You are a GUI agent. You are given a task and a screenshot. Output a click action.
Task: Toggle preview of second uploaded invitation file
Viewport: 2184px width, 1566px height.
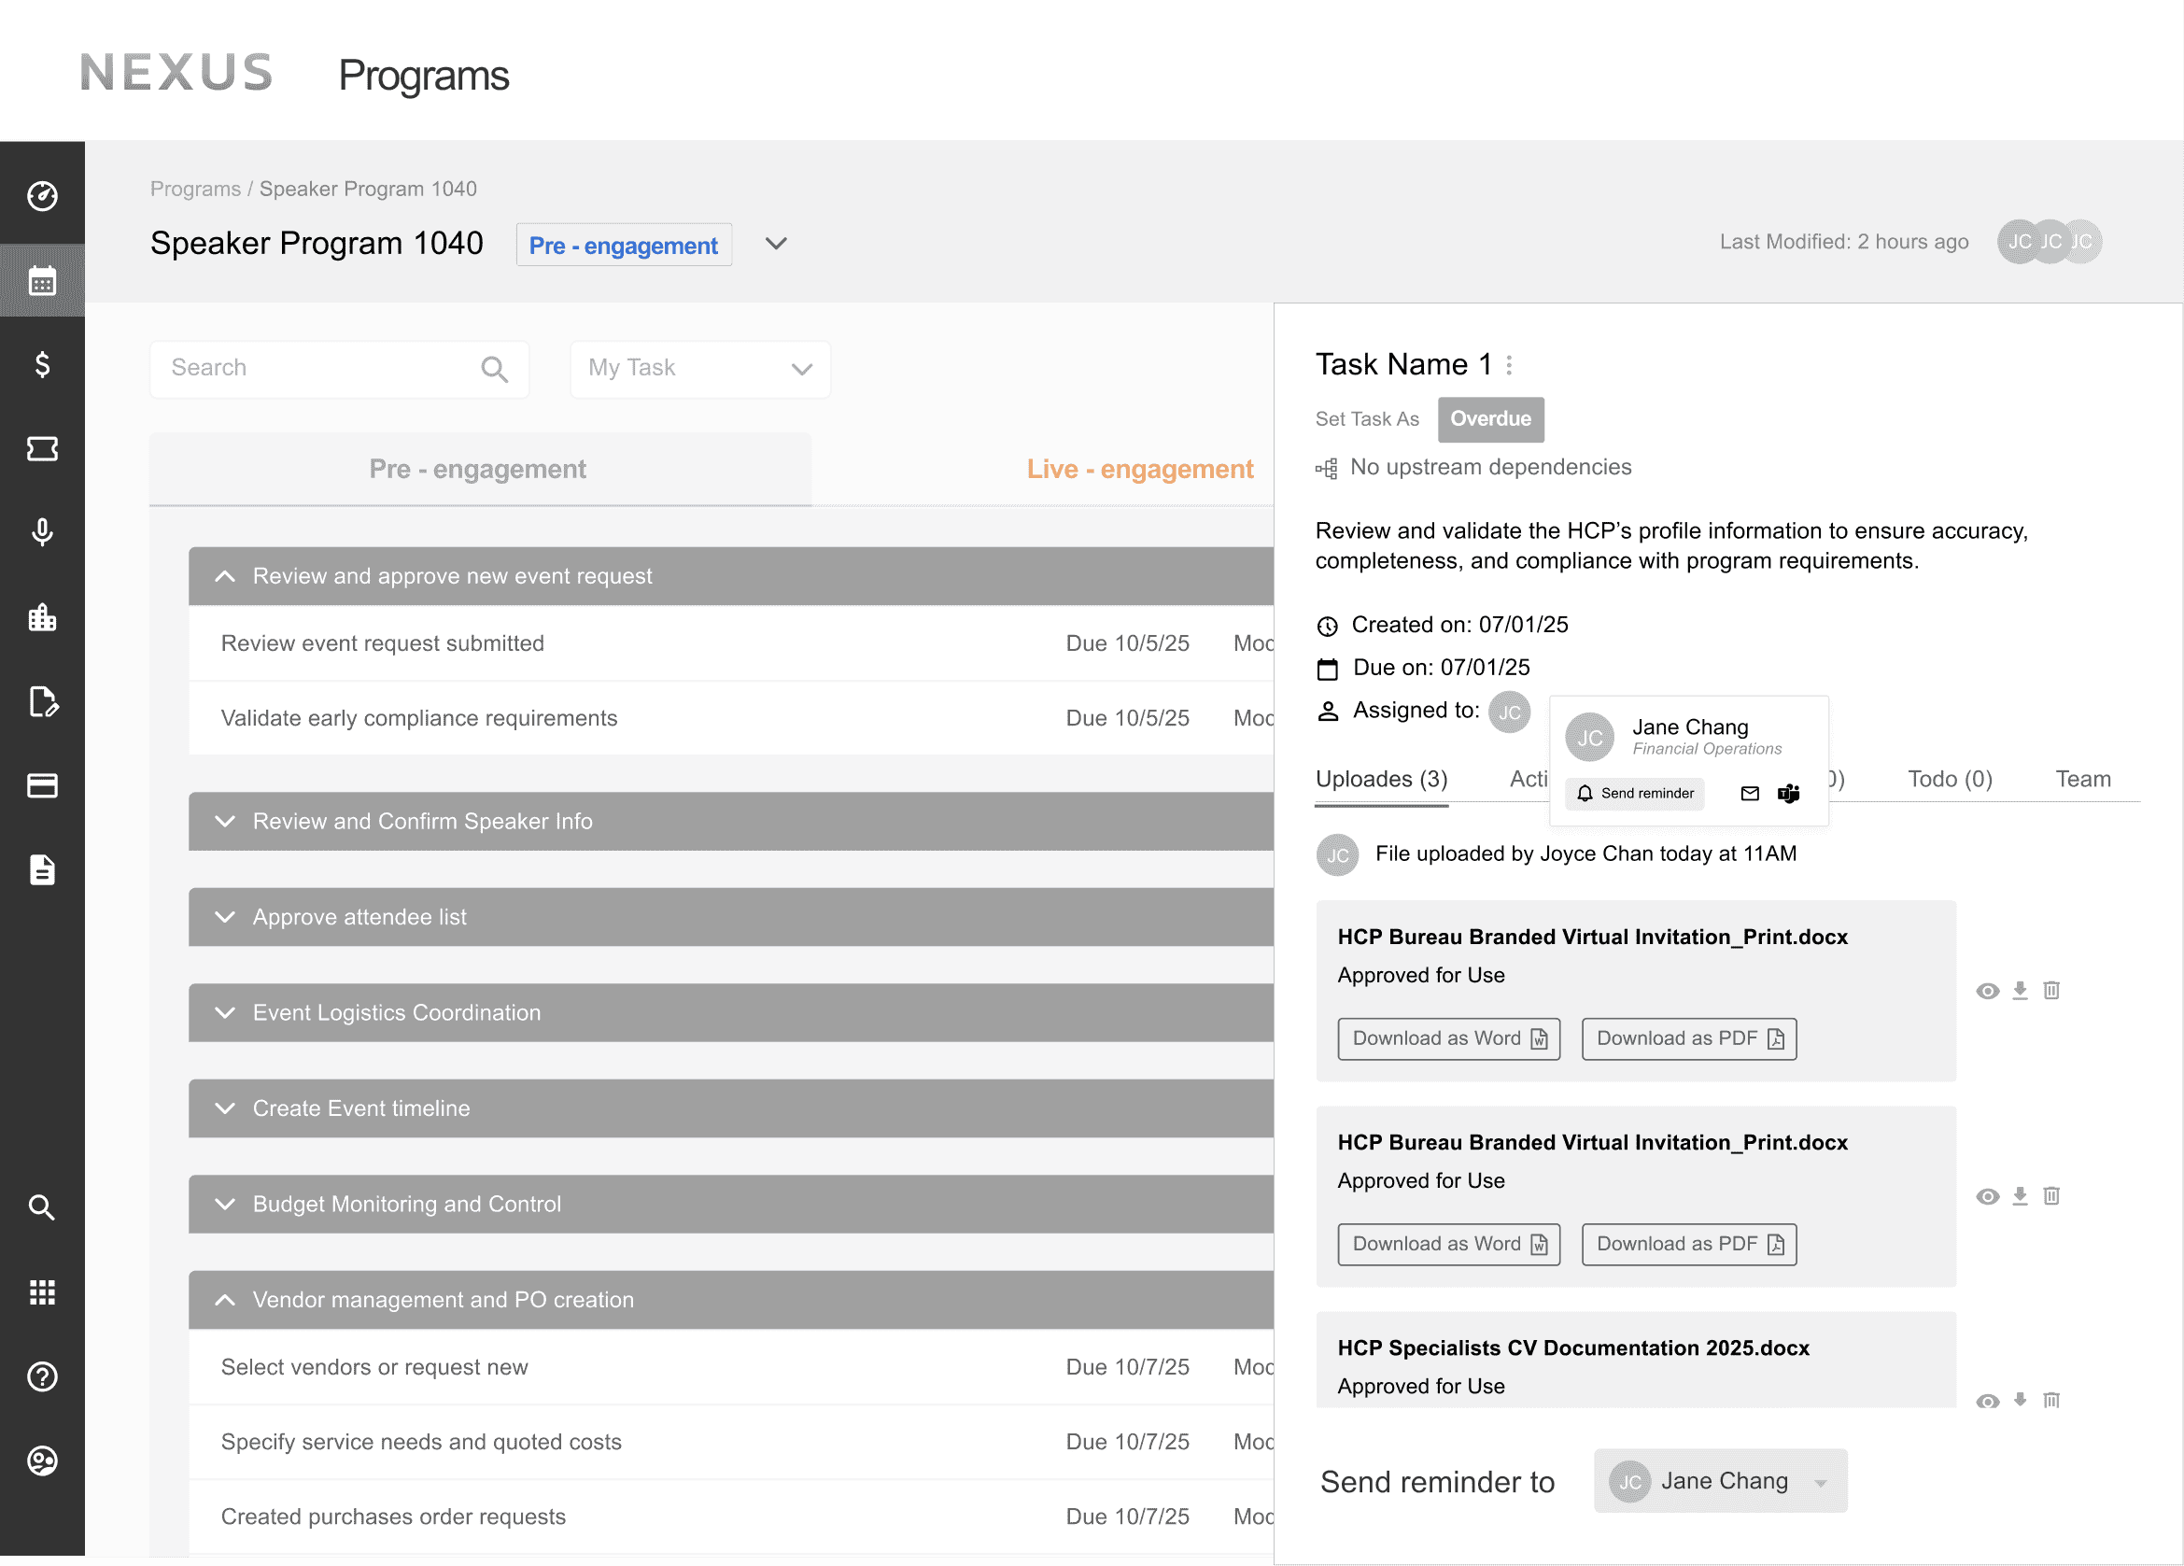click(1987, 1197)
